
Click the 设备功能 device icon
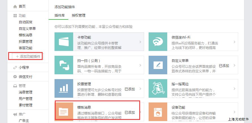pos(158,111)
